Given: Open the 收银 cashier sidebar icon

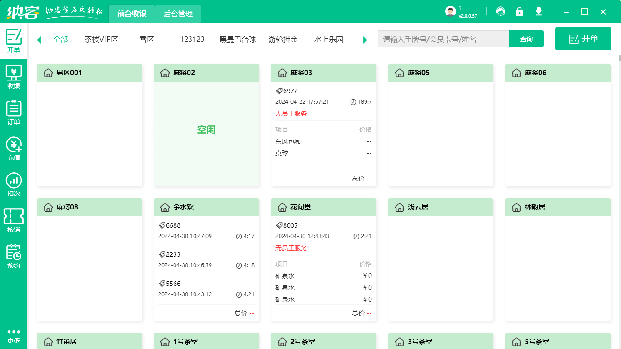Looking at the screenshot, I should 14,77.
